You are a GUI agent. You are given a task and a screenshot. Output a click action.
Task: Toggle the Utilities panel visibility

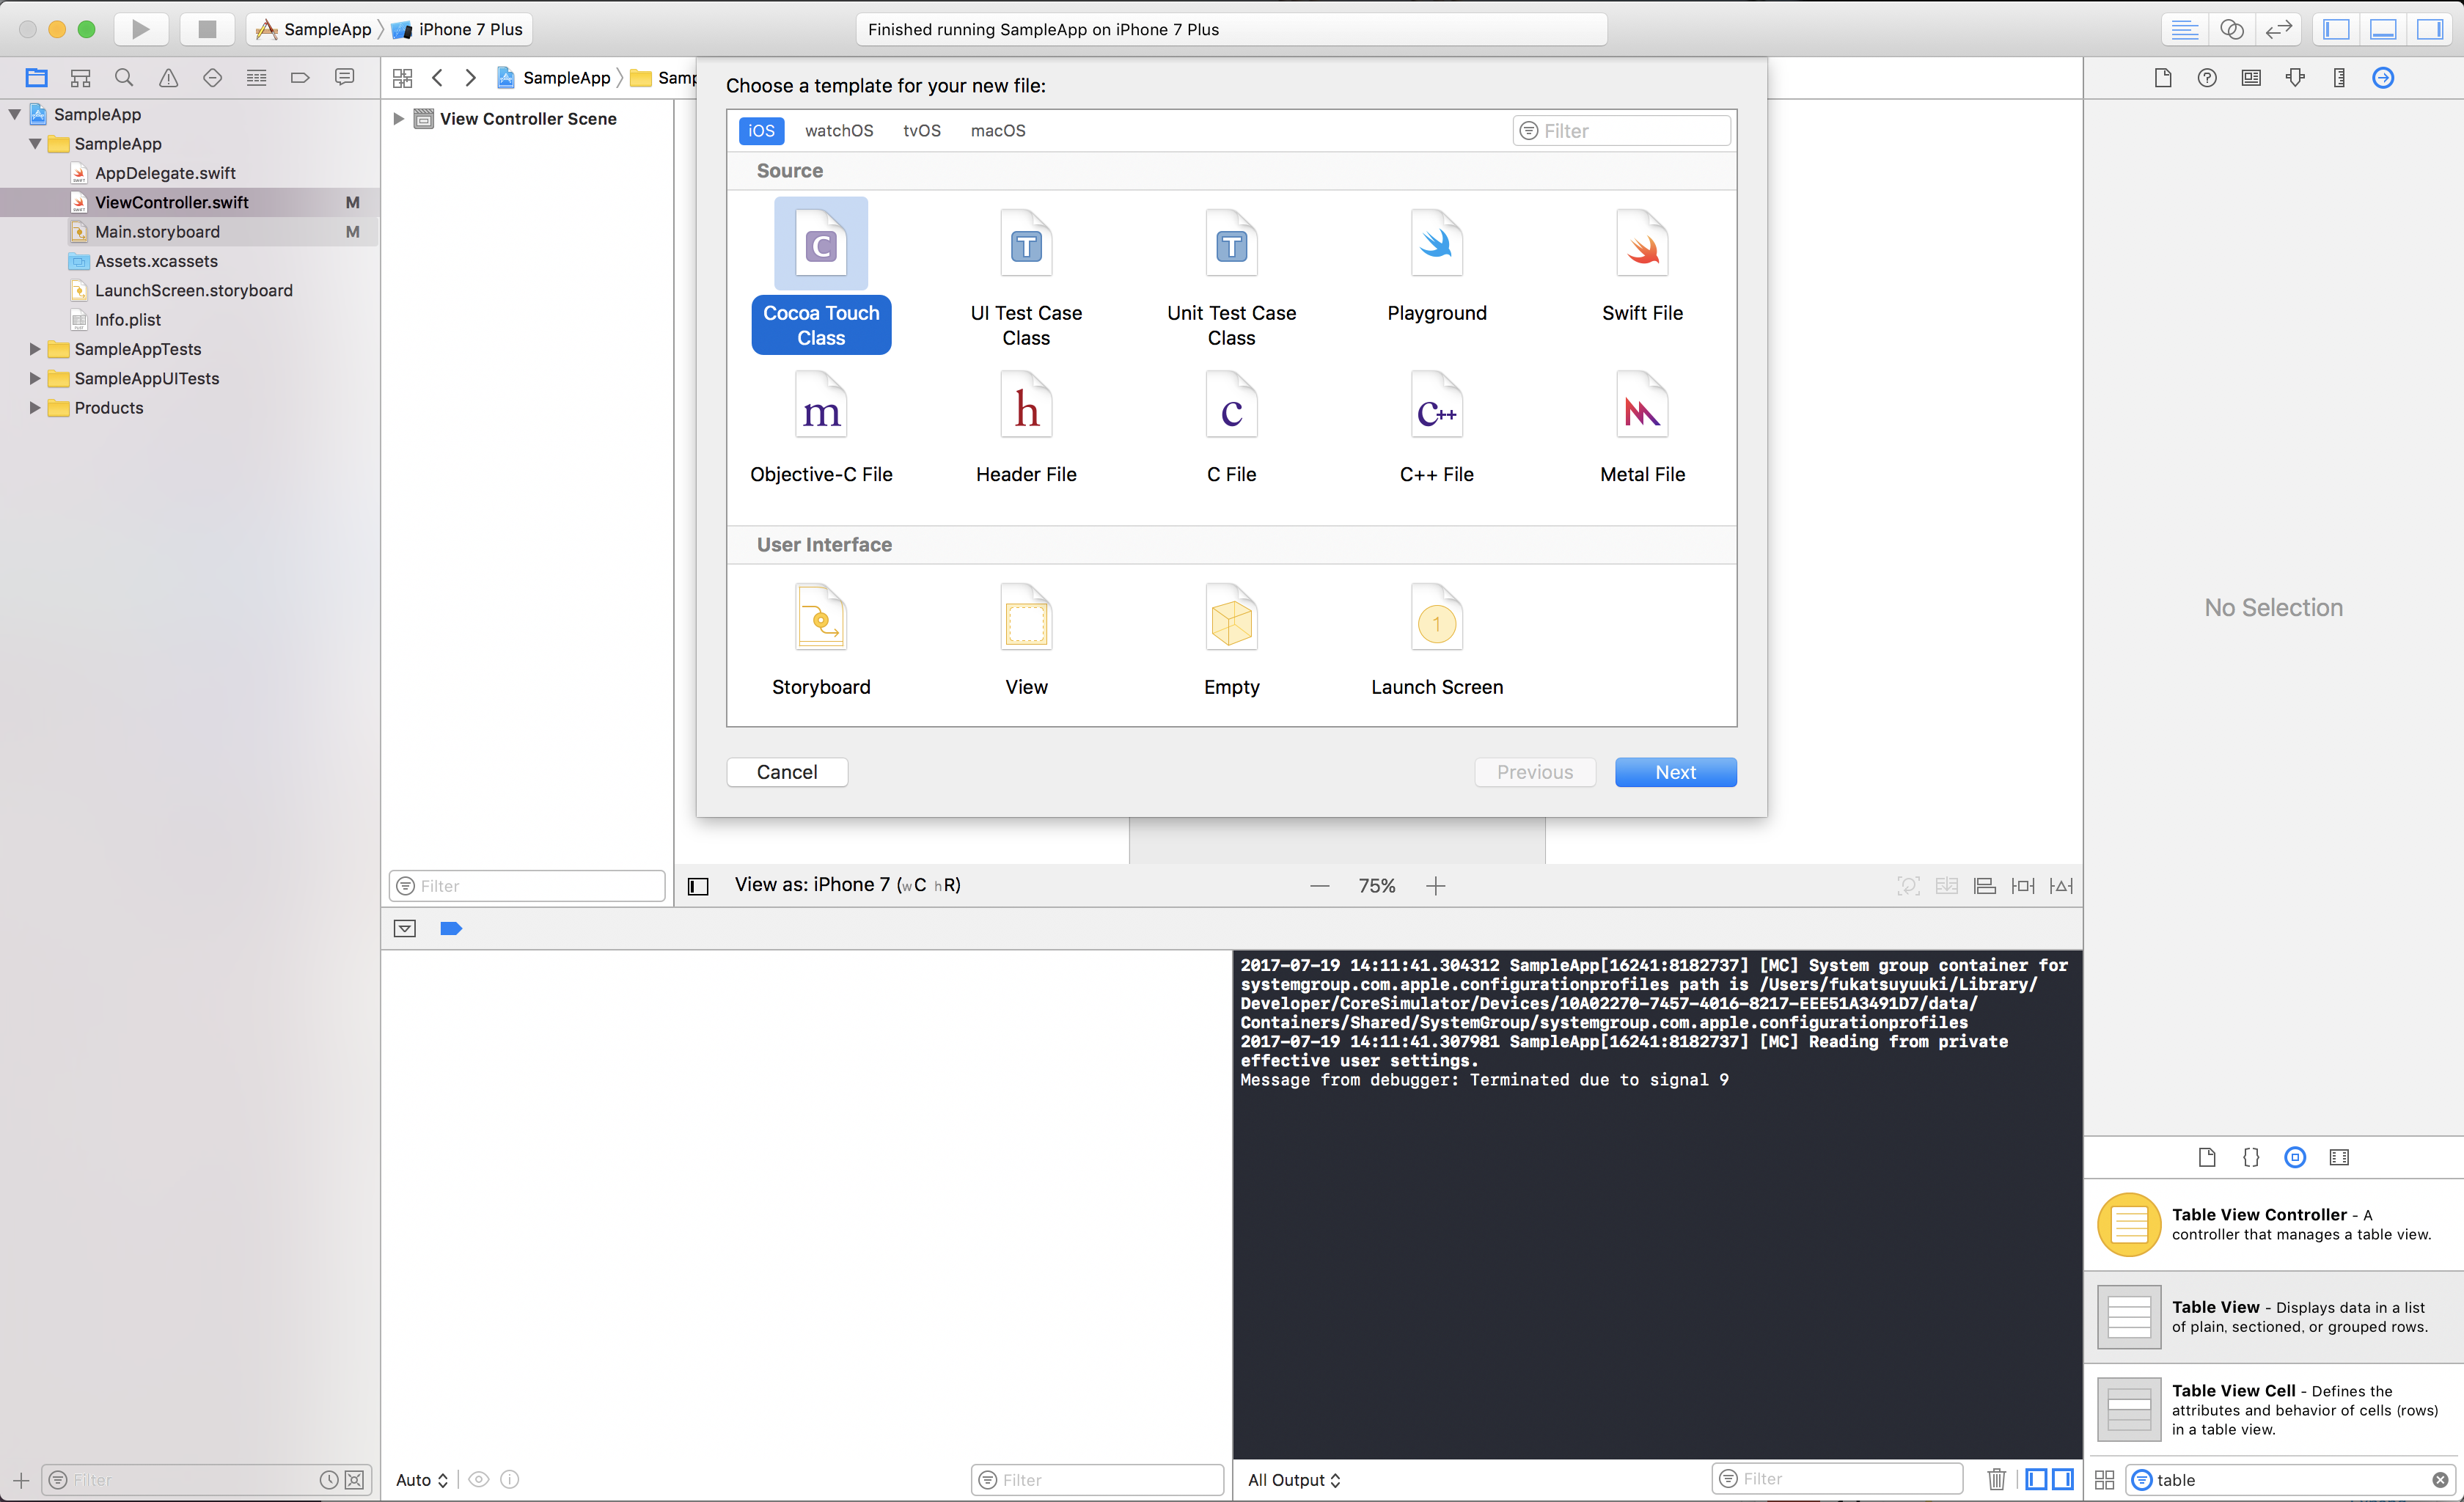pyautogui.click(x=2430, y=29)
